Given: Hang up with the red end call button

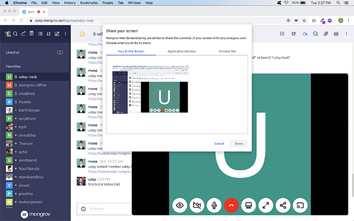Looking at the screenshot, I should tap(231, 205).
